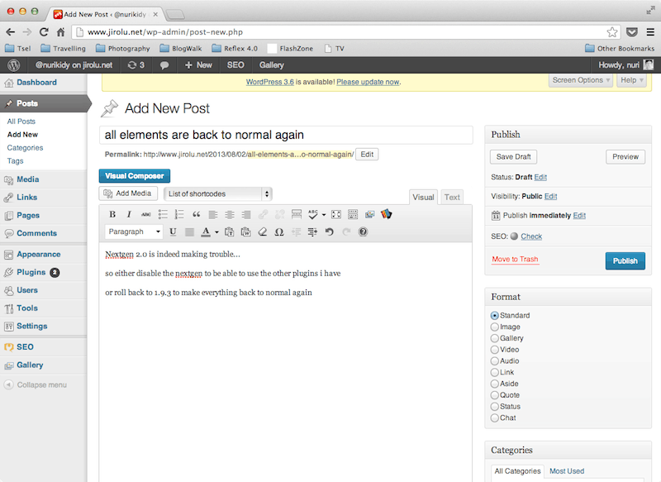Open the Plugins menu in sidebar
Viewport: 661px width, 482px height.
tap(31, 272)
